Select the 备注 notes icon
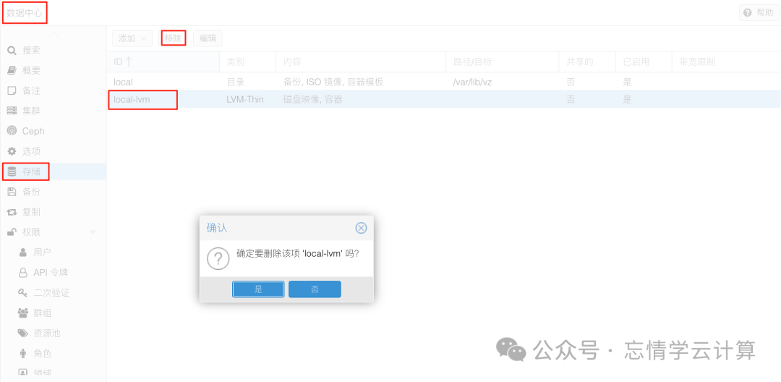The height and width of the screenshot is (382, 781). click(12, 90)
